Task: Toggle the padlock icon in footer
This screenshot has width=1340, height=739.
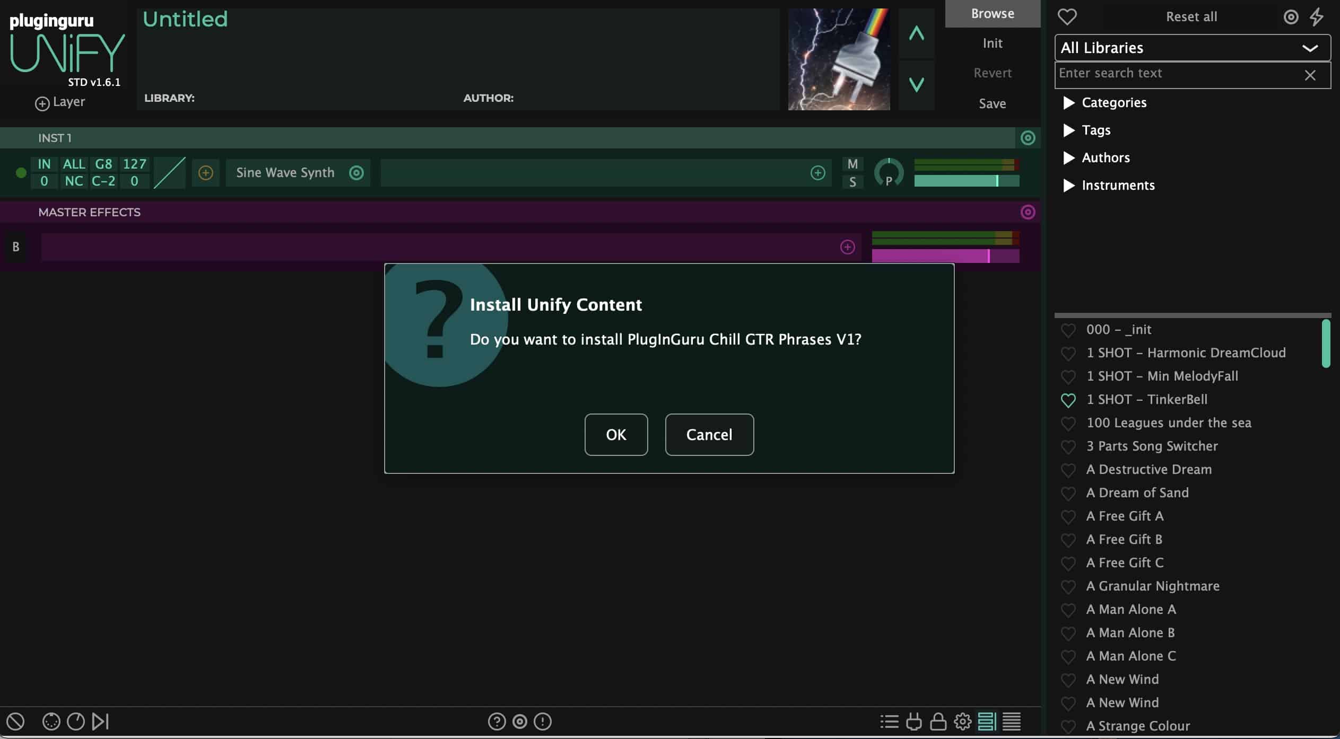Action: point(938,722)
